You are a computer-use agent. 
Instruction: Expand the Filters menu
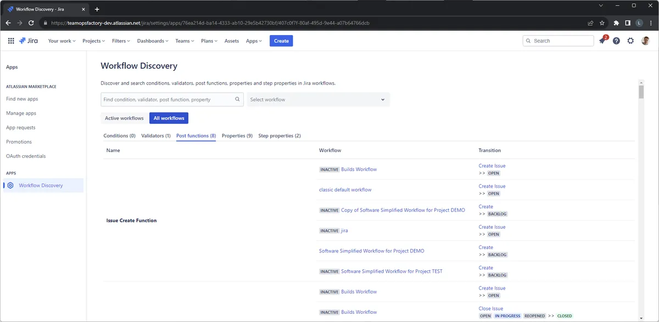point(121,41)
